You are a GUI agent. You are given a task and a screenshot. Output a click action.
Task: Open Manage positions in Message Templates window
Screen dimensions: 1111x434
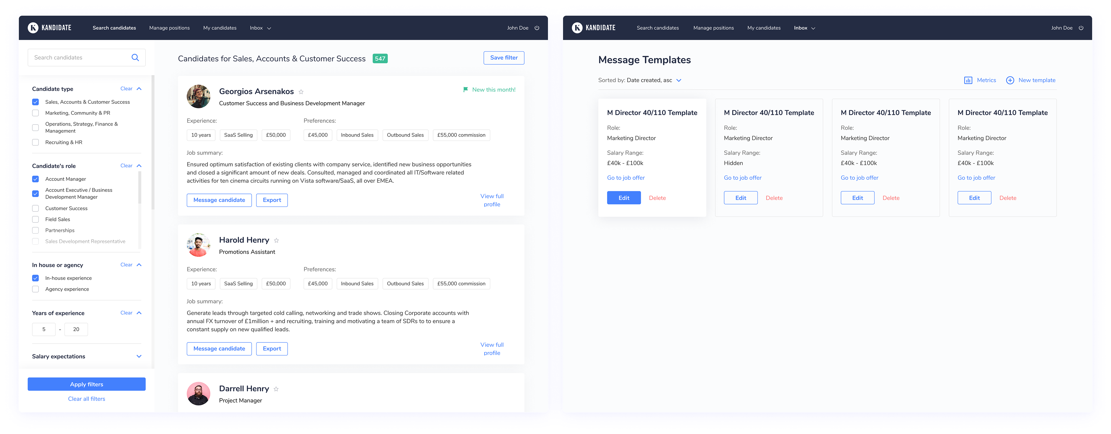coord(713,28)
